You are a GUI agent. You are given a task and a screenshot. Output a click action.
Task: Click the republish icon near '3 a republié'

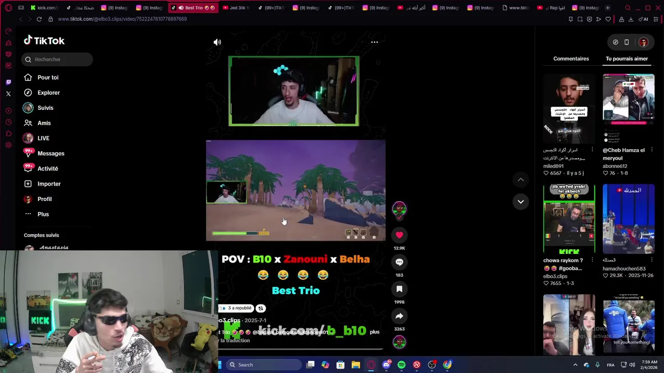point(260,308)
